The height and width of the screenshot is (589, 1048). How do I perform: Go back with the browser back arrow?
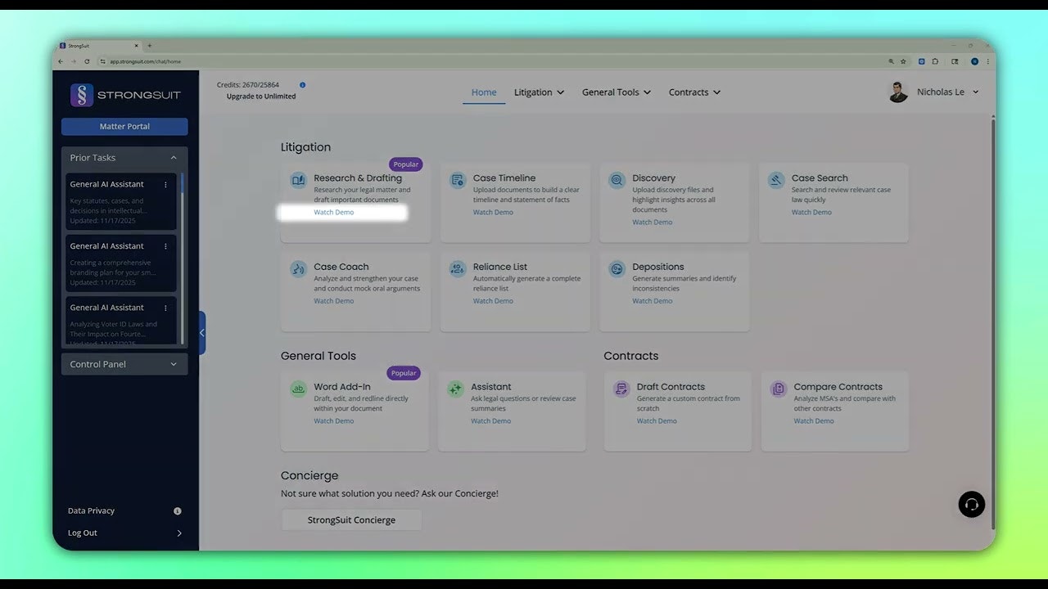click(61, 61)
